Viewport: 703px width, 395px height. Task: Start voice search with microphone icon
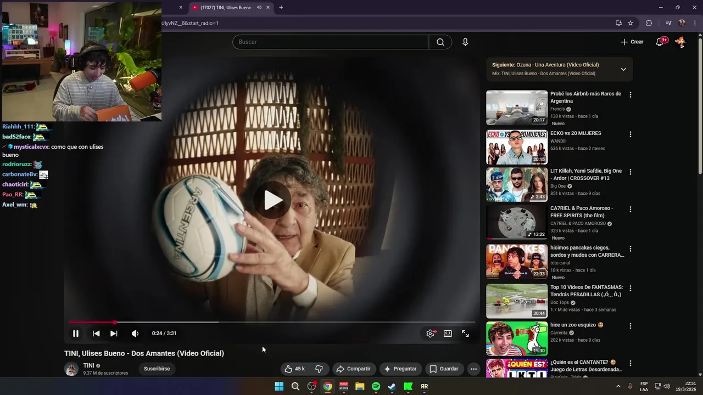465,42
